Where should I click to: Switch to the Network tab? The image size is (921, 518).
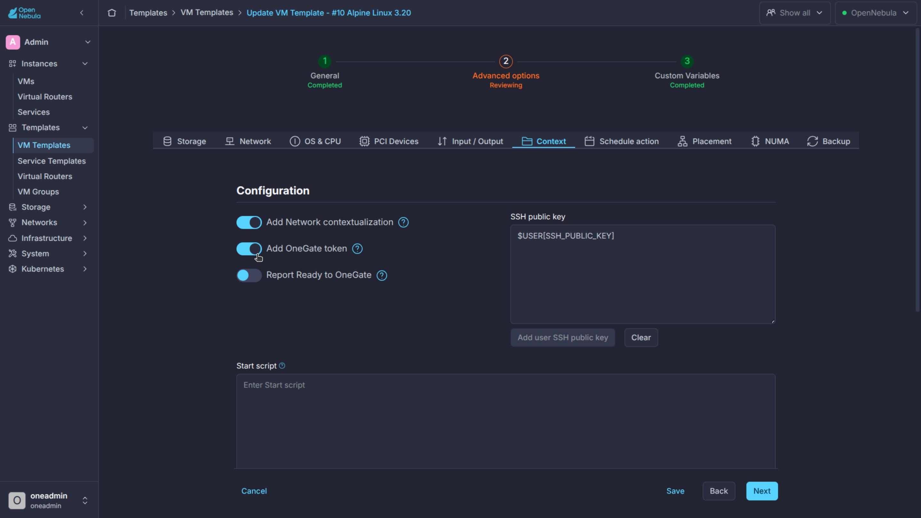pos(248,141)
